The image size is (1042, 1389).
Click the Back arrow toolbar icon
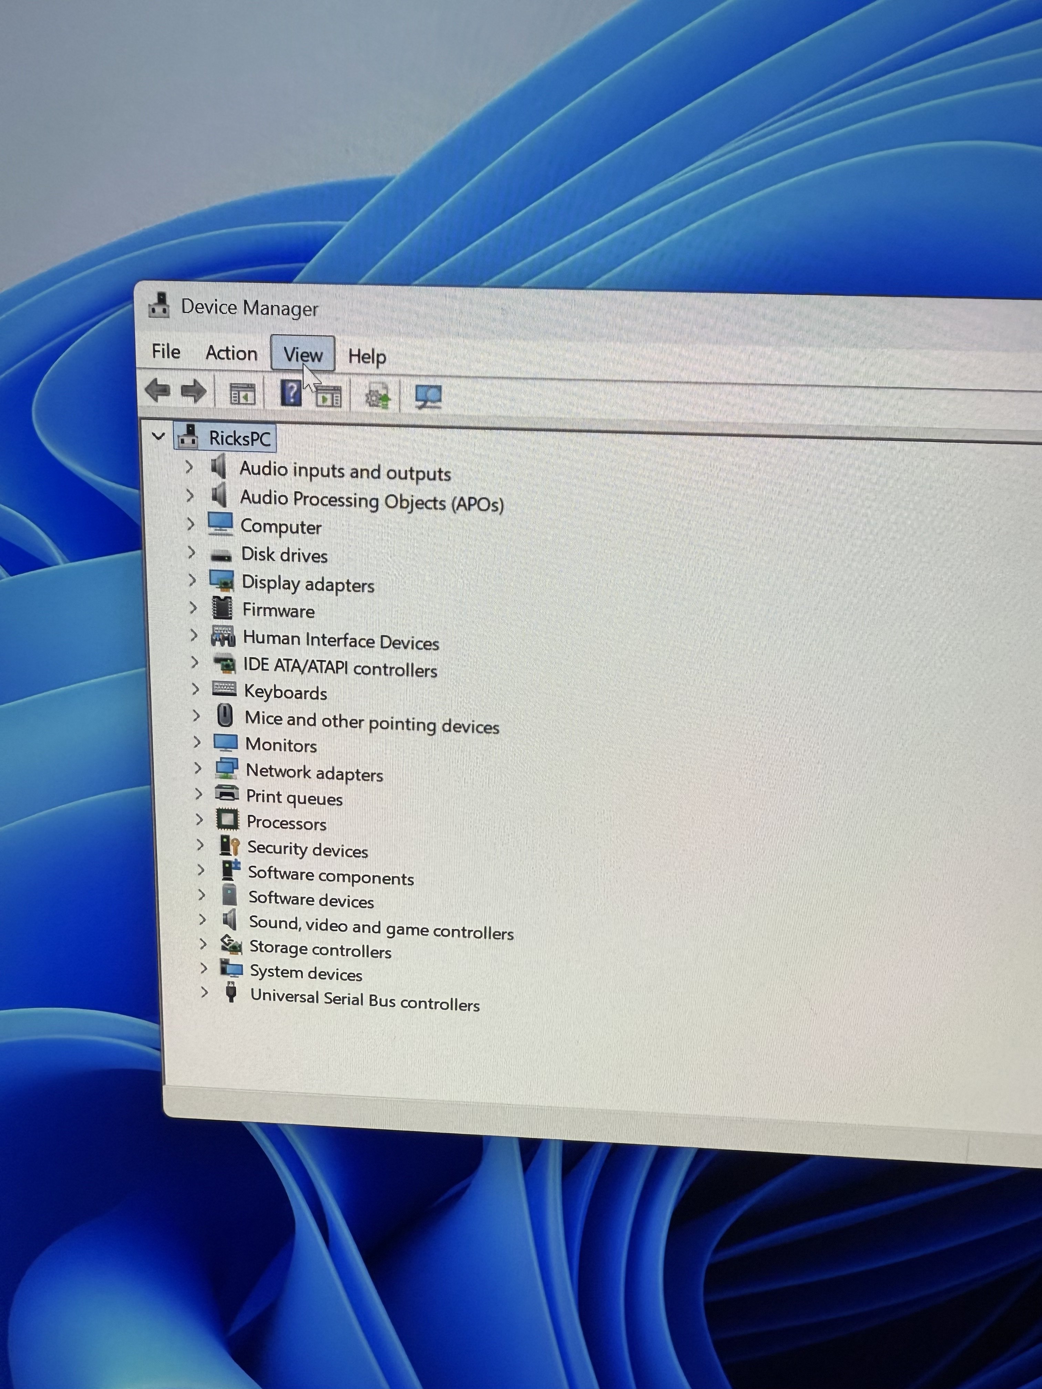[158, 391]
